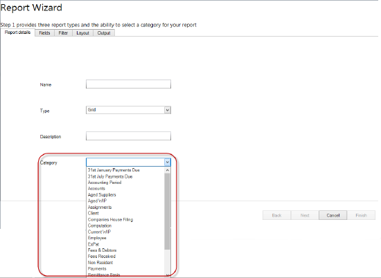Choose 'Fees Received' from the list

(x=125, y=257)
